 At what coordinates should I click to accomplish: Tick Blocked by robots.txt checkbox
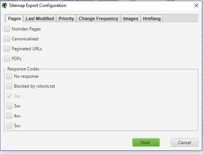[9, 86]
